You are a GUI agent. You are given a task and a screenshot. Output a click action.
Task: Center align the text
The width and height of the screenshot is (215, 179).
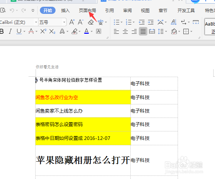point(125,32)
